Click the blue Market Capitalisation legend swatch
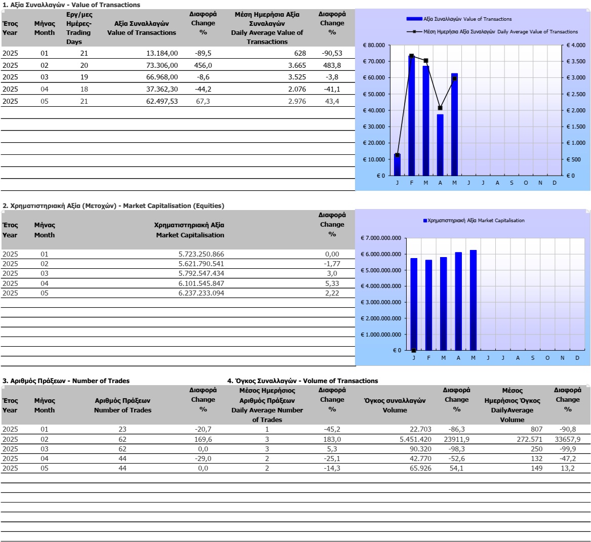The height and width of the screenshot is (542, 591). [425, 221]
